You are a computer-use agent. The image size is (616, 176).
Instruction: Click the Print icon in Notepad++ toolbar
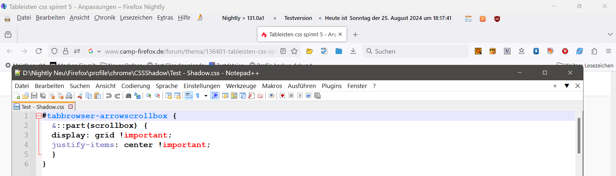(x=69, y=96)
